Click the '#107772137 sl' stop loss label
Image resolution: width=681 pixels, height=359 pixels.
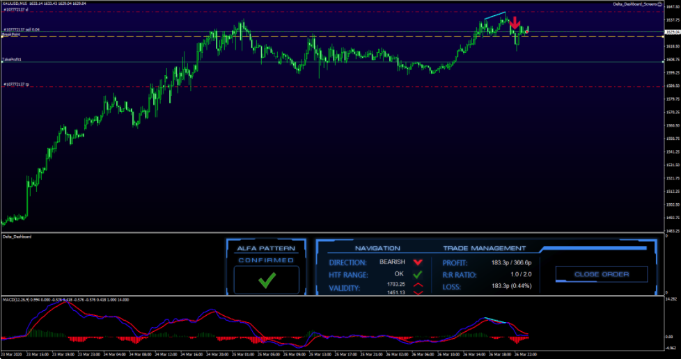coord(16,9)
